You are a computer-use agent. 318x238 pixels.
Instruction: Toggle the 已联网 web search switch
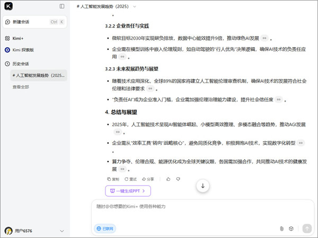pos(105,228)
